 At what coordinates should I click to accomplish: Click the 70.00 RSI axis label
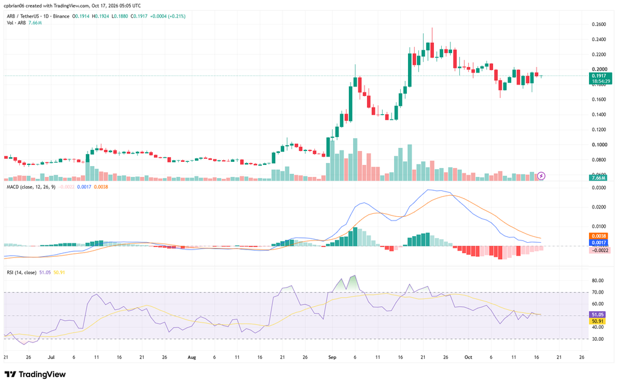tap(598, 292)
